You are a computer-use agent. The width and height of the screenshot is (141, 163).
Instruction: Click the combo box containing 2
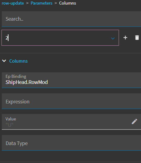click(60, 38)
